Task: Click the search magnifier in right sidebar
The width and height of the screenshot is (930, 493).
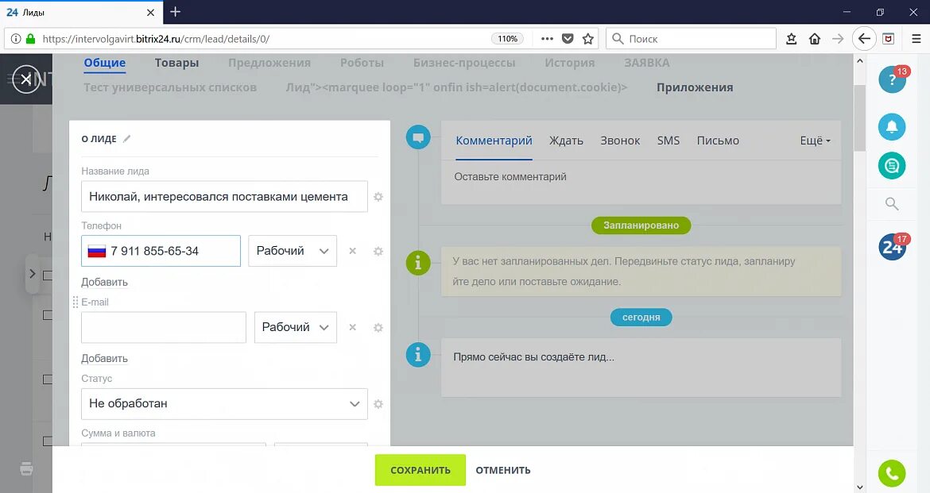Action: [891, 205]
